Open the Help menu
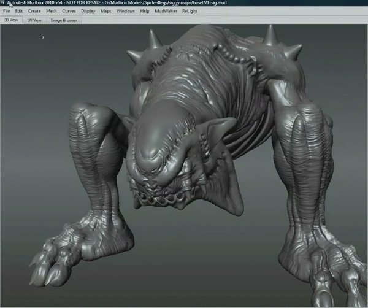Image resolution: width=368 pixels, height=308 pixels. [145, 11]
